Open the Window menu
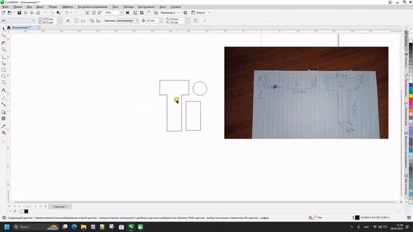This screenshot has height=232, width=413. pyautogui.click(x=163, y=7)
